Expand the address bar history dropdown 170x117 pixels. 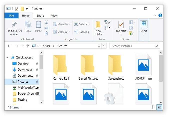click(x=99, y=46)
